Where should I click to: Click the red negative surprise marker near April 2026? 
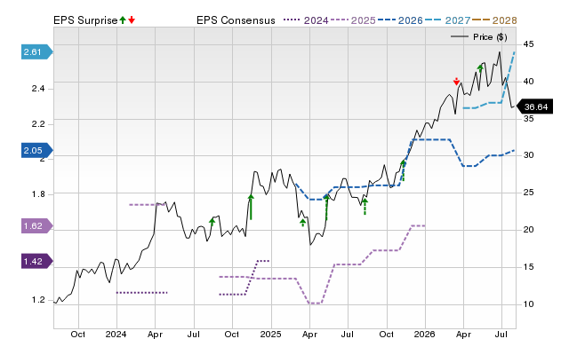[x=456, y=82]
